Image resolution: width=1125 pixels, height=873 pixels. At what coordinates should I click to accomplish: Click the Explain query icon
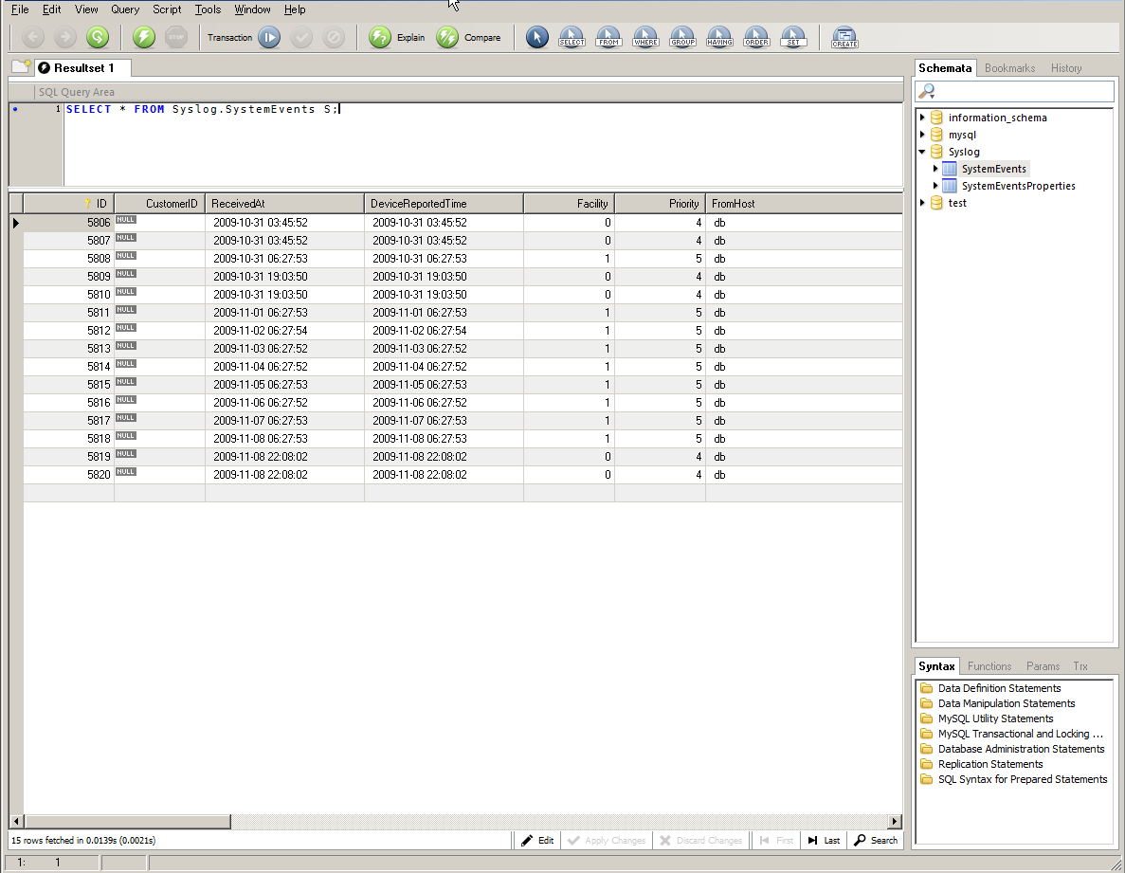[x=379, y=37]
